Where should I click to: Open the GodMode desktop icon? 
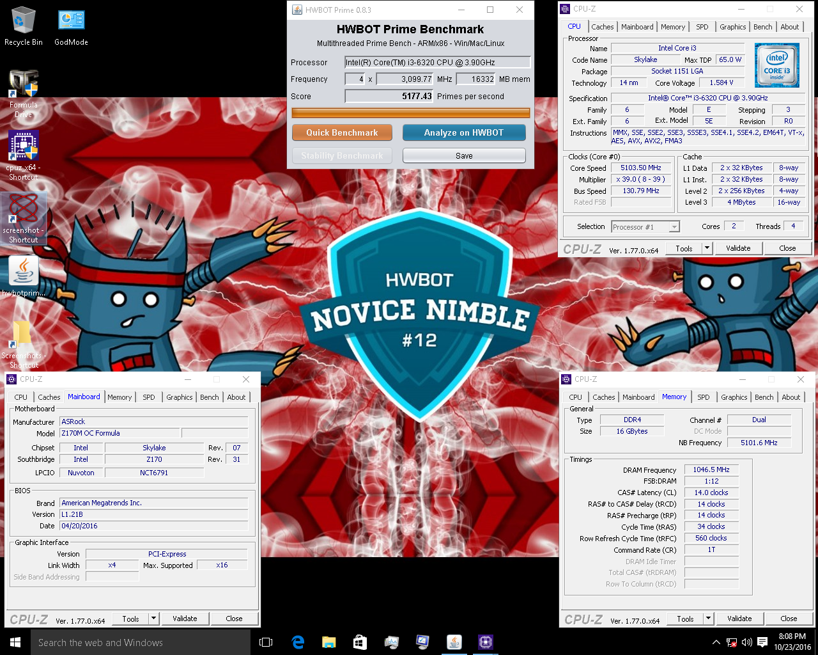coord(71,26)
